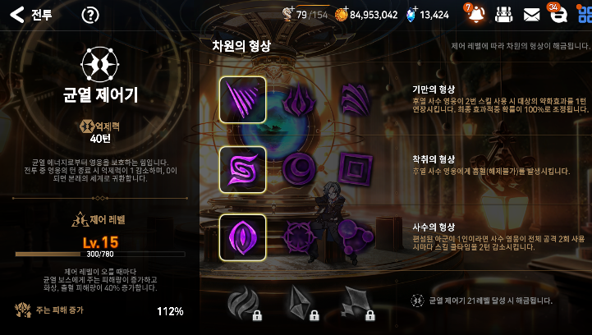592x335 pixels.
Task: Choose the purple crescent circle form icon
Action: point(299,170)
